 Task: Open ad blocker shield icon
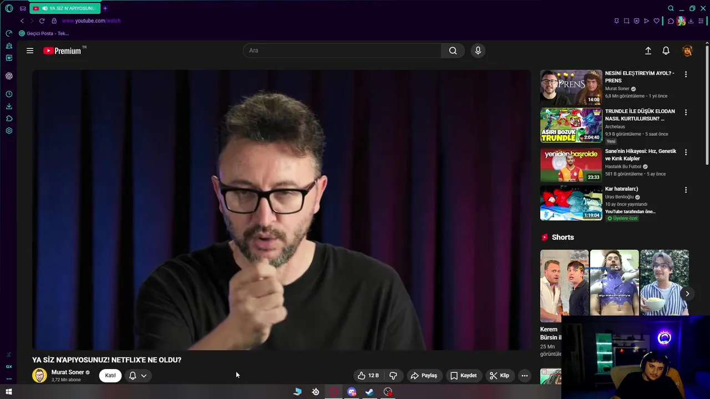click(636, 21)
